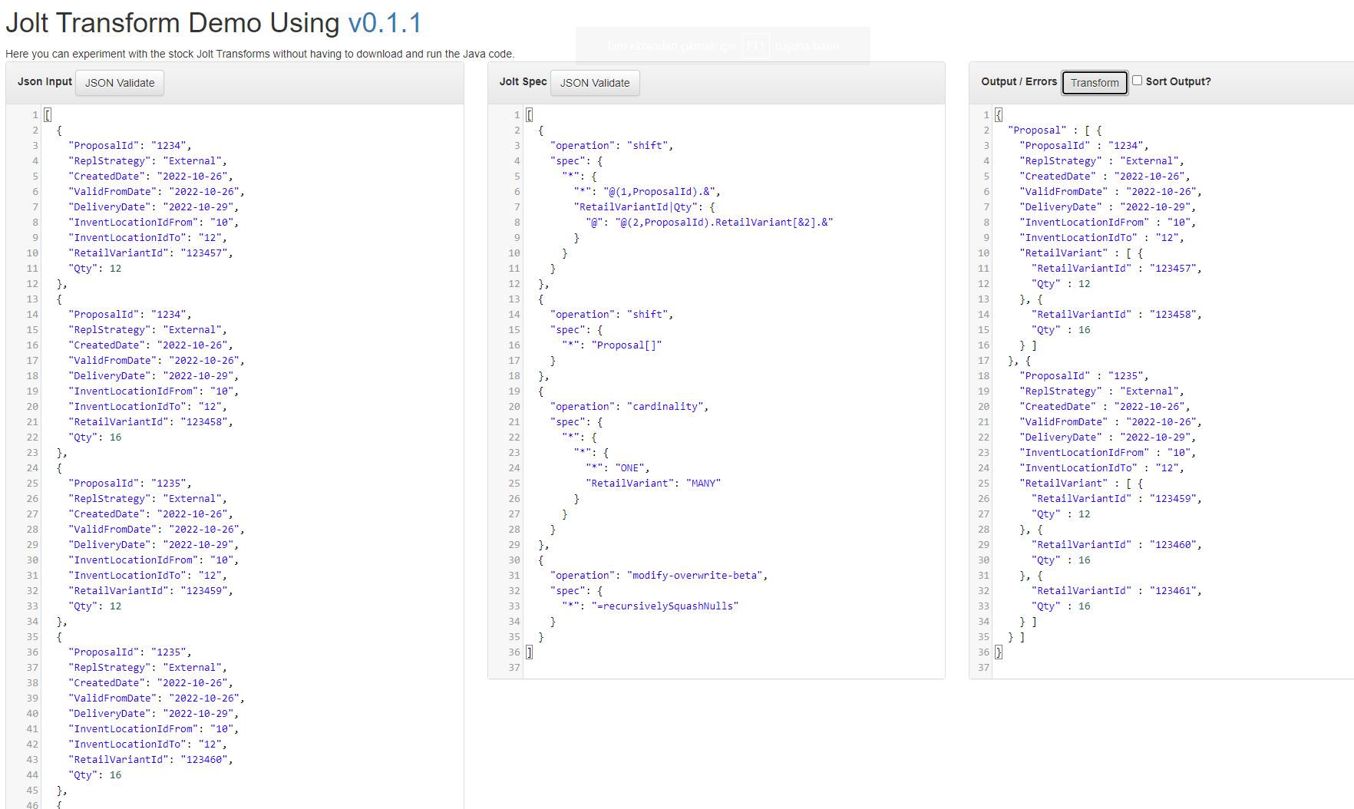Click "RetailVariantId" : "123458" in Output panel
The height and width of the screenshot is (809, 1354).
(1116, 315)
